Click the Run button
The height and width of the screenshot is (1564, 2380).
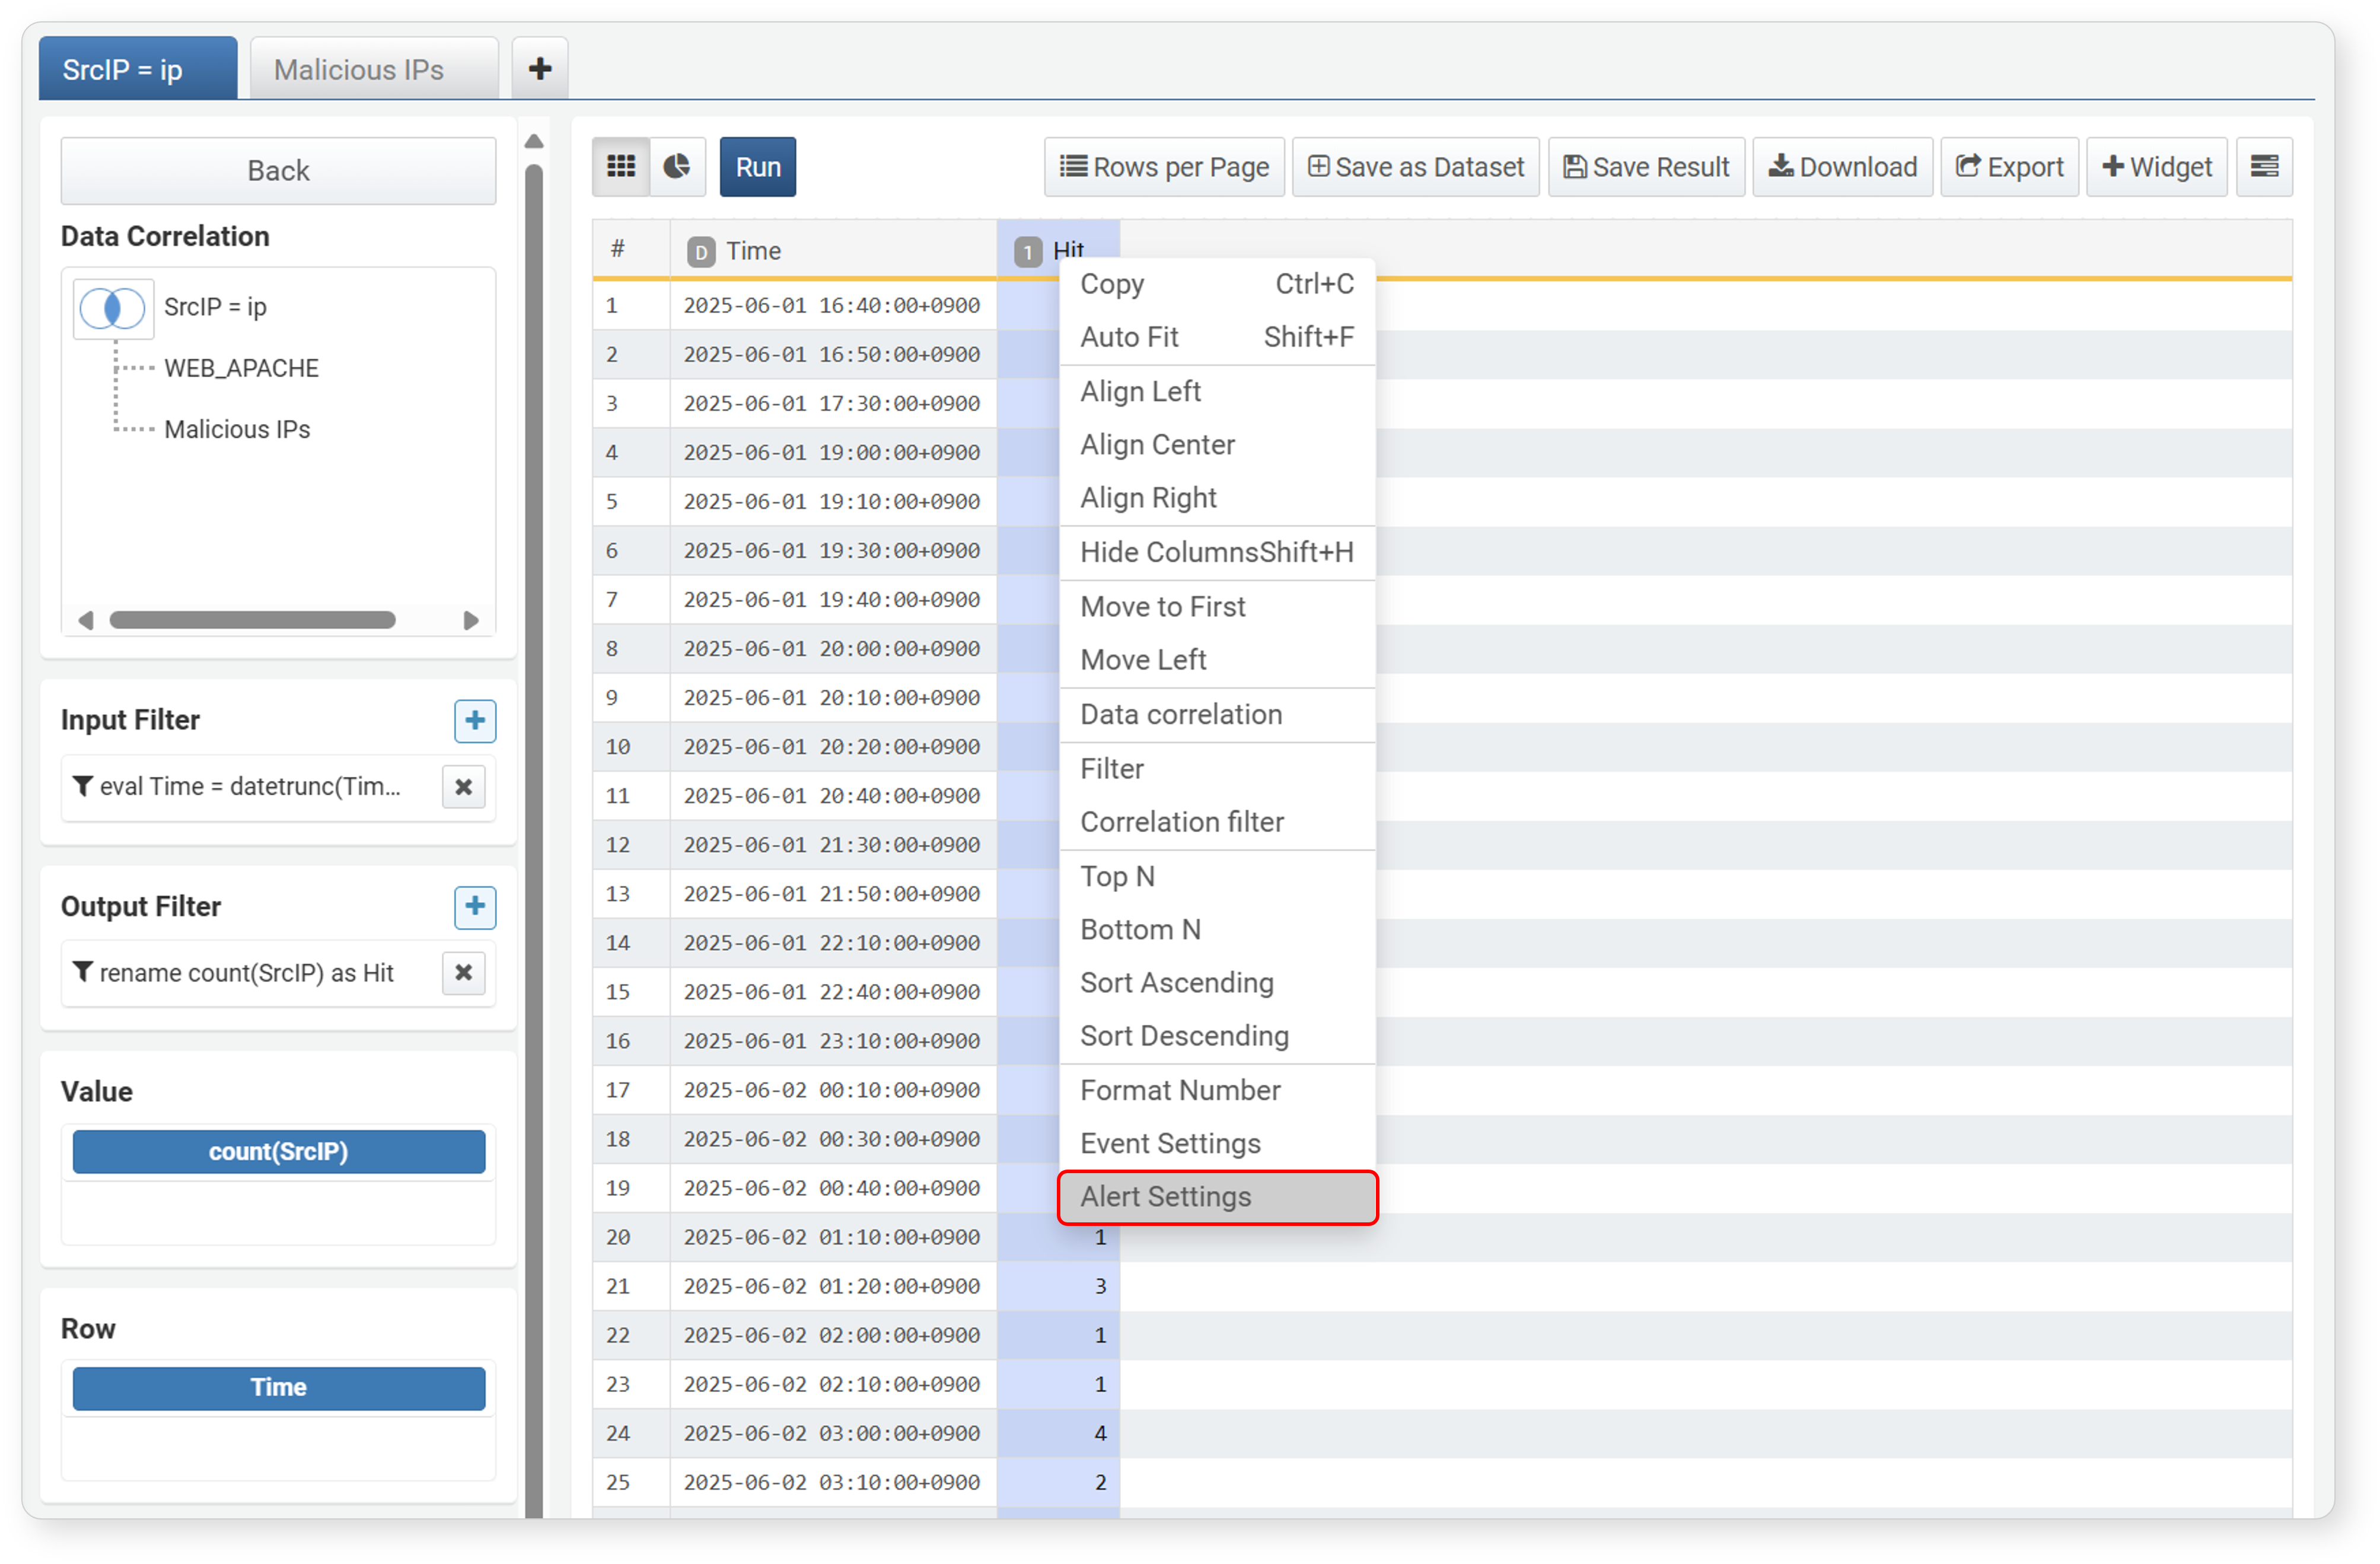[758, 167]
